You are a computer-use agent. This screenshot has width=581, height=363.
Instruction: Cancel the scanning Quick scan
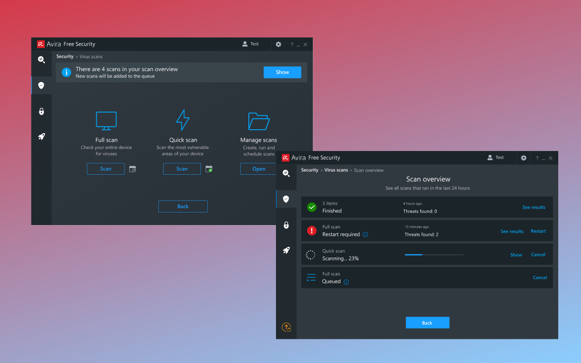coord(538,255)
